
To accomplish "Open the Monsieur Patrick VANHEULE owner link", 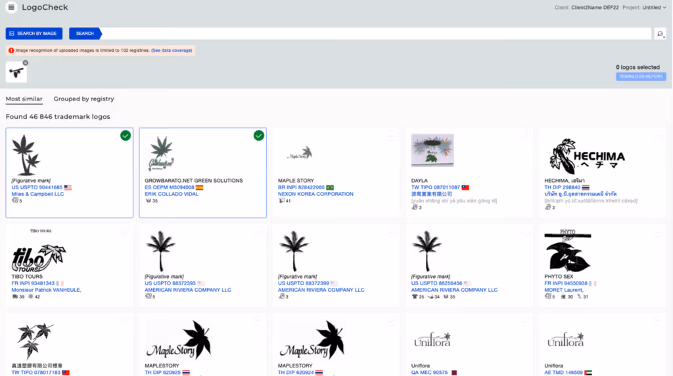I will (47, 290).
